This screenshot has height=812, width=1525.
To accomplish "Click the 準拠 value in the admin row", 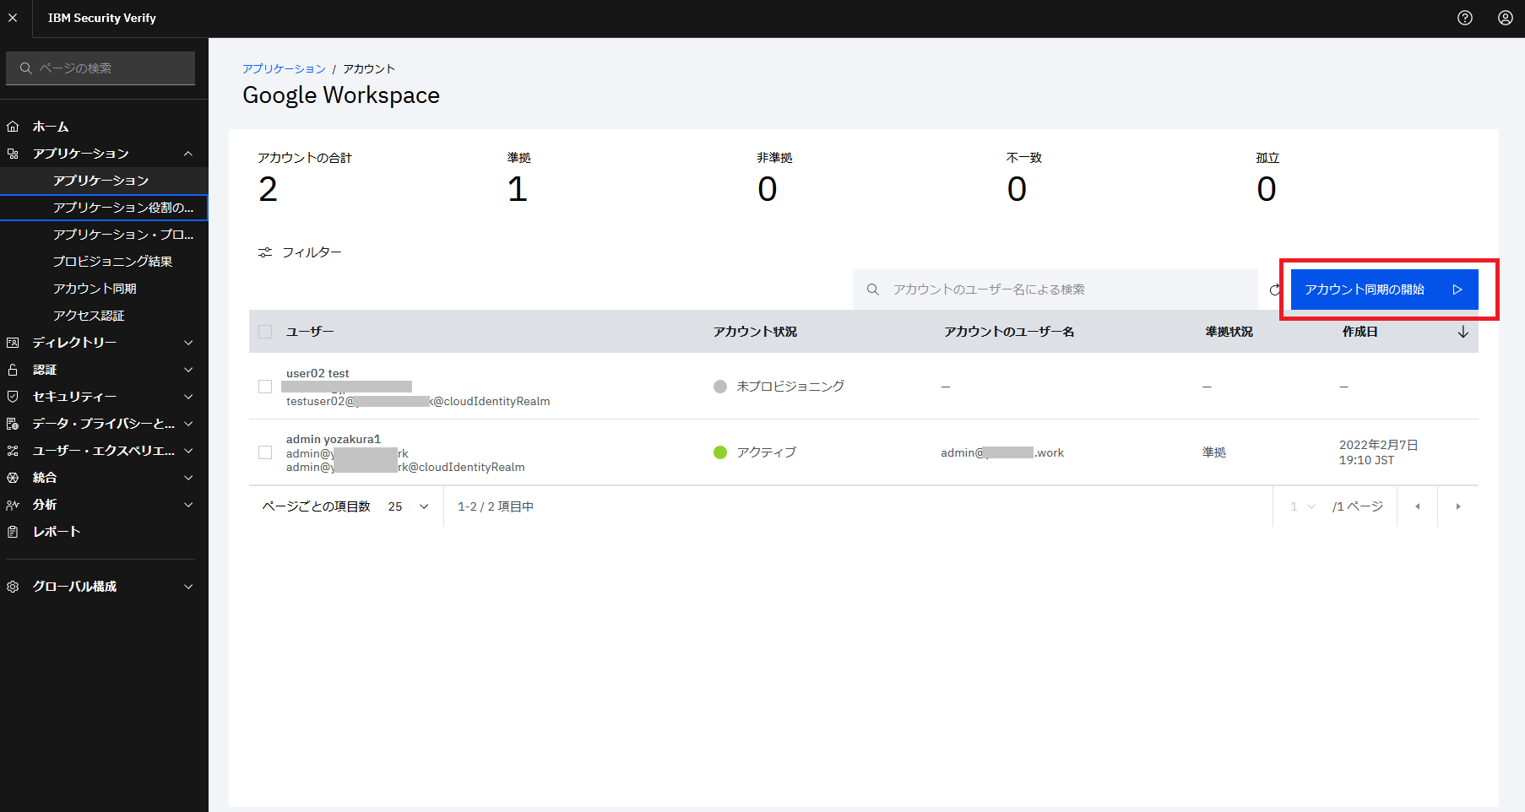I will click(x=1214, y=452).
